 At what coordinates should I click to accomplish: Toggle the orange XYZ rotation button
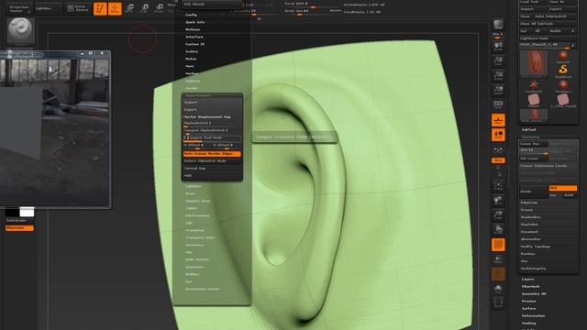(498, 160)
